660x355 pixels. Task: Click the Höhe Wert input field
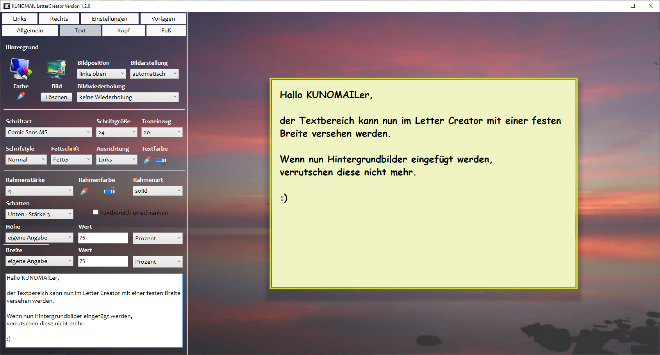coord(103,238)
